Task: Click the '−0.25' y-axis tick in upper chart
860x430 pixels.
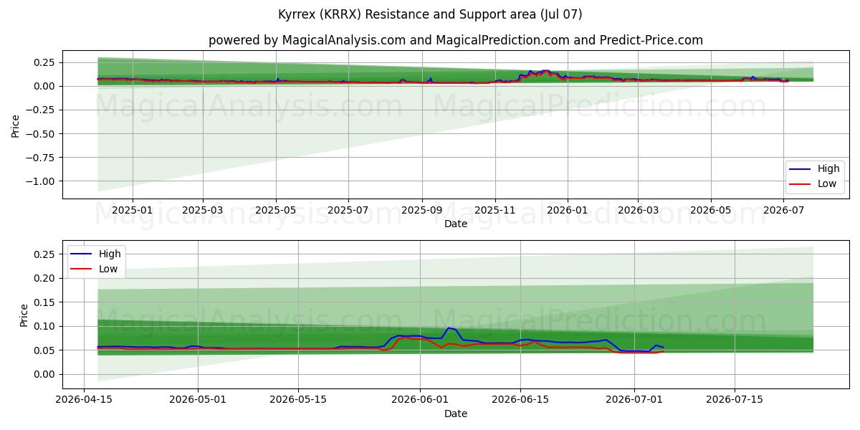Action: click(x=42, y=110)
